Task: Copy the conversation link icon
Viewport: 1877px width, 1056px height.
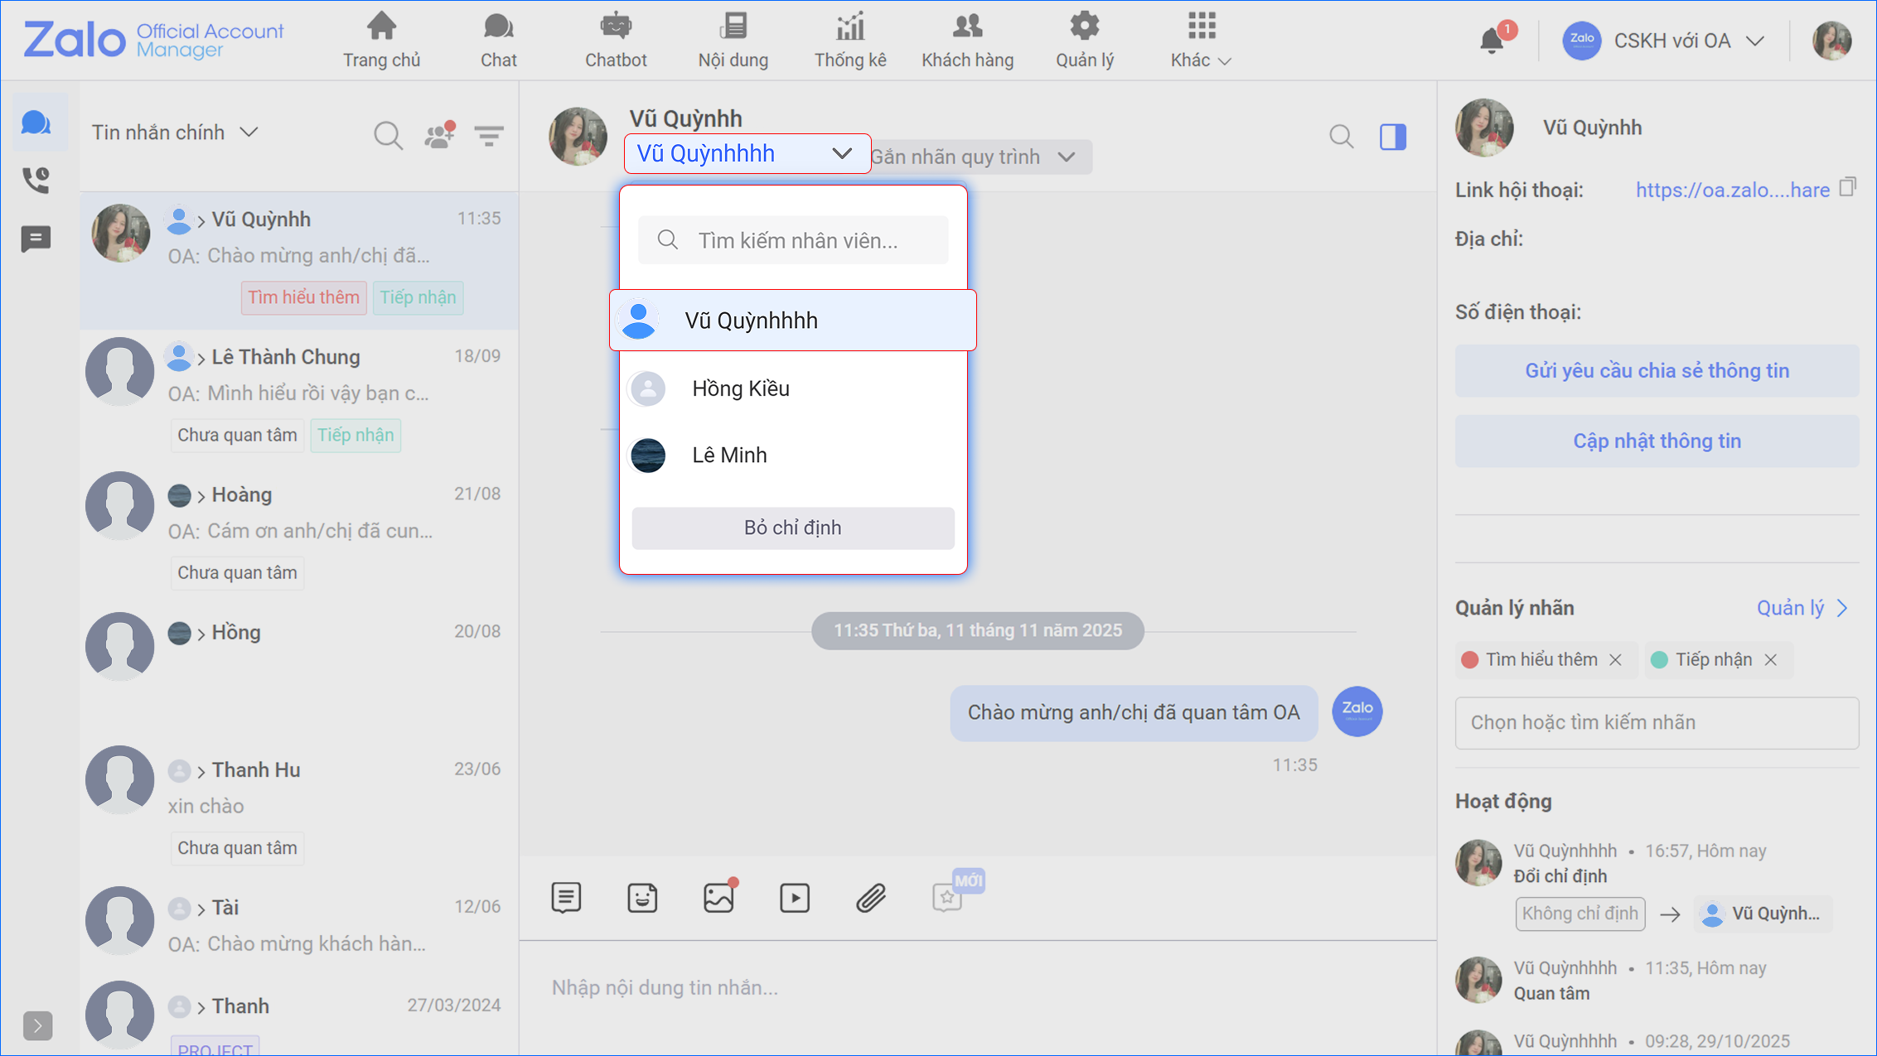Action: tap(1848, 187)
